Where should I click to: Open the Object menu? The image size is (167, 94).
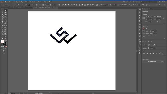(x=18, y=2)
